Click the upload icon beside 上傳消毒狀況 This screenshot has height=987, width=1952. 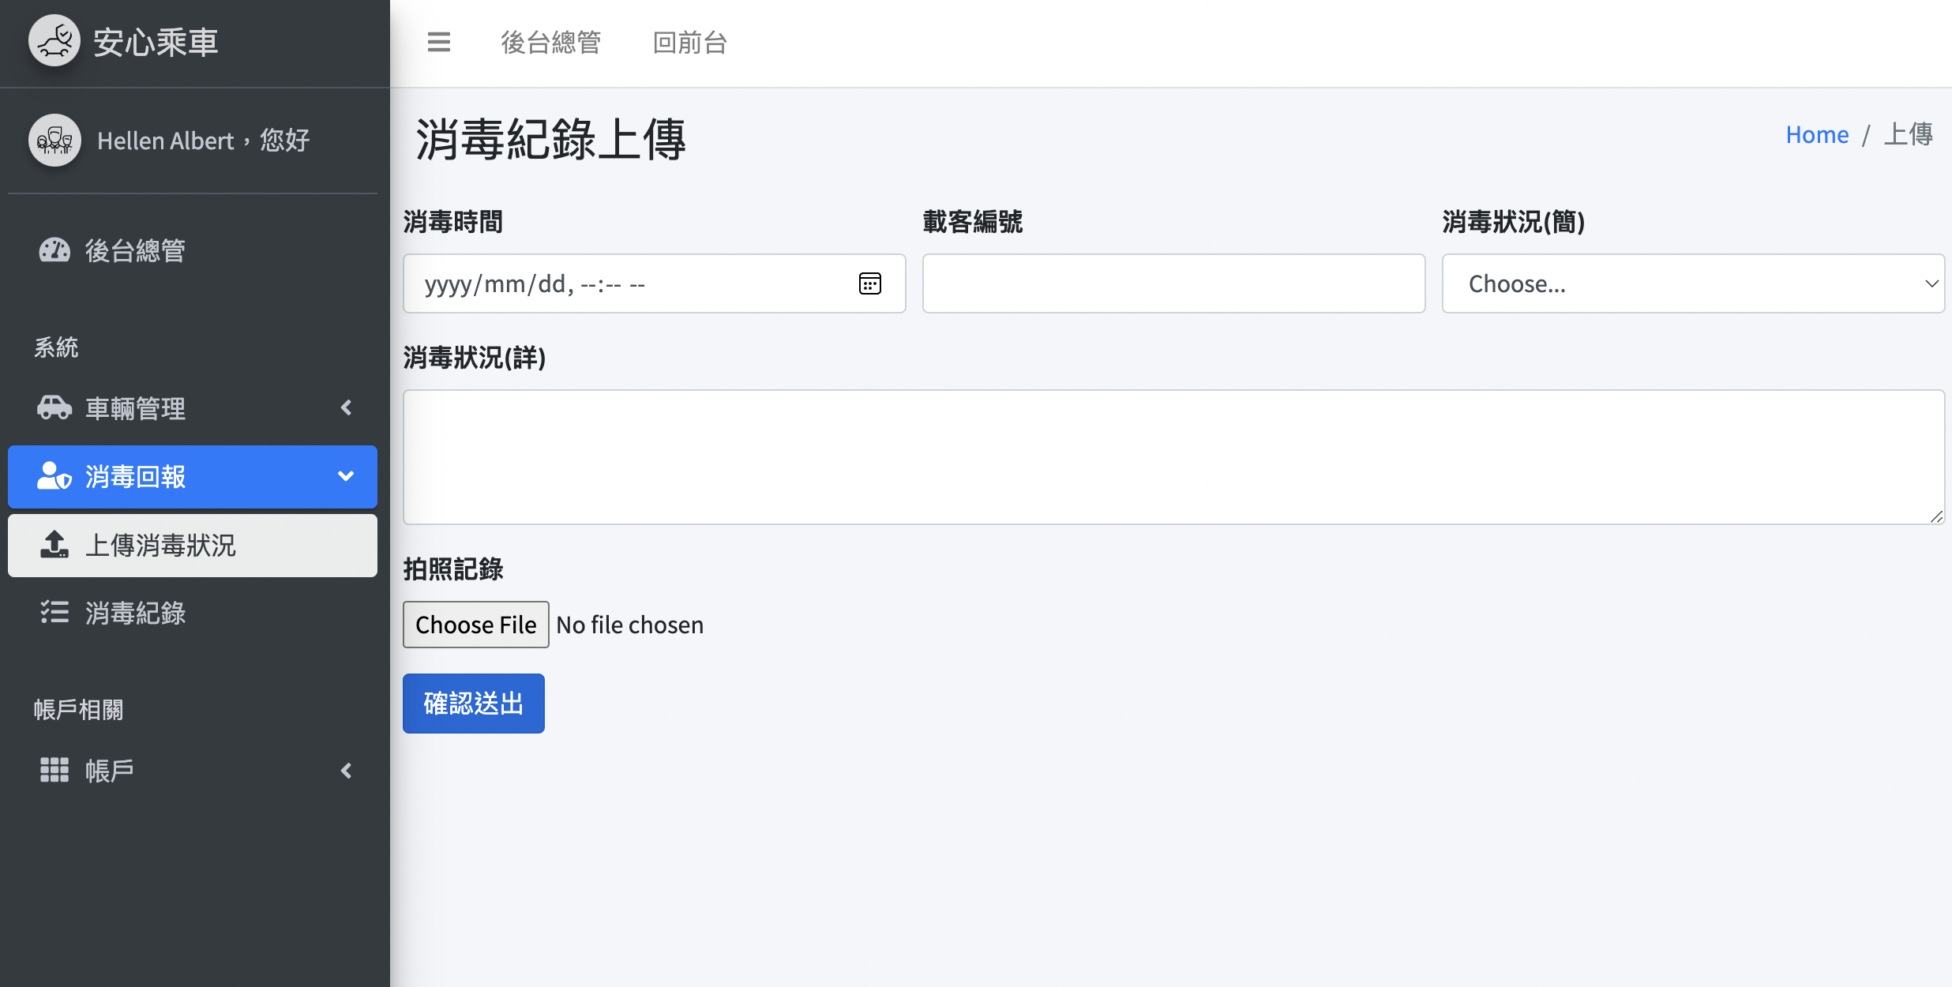[x=54, y=545]
